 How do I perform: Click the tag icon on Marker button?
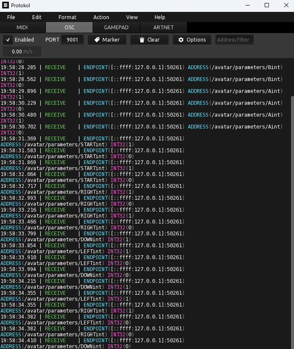(x=97, y=40)
